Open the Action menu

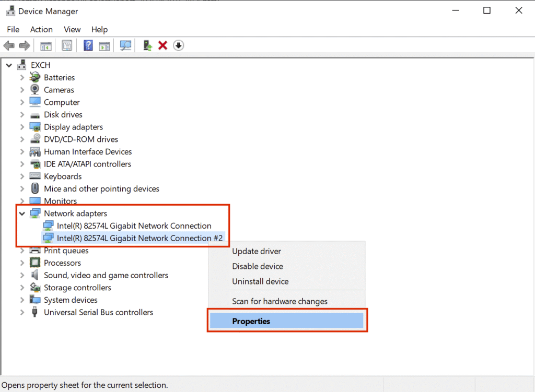[41, 29]
